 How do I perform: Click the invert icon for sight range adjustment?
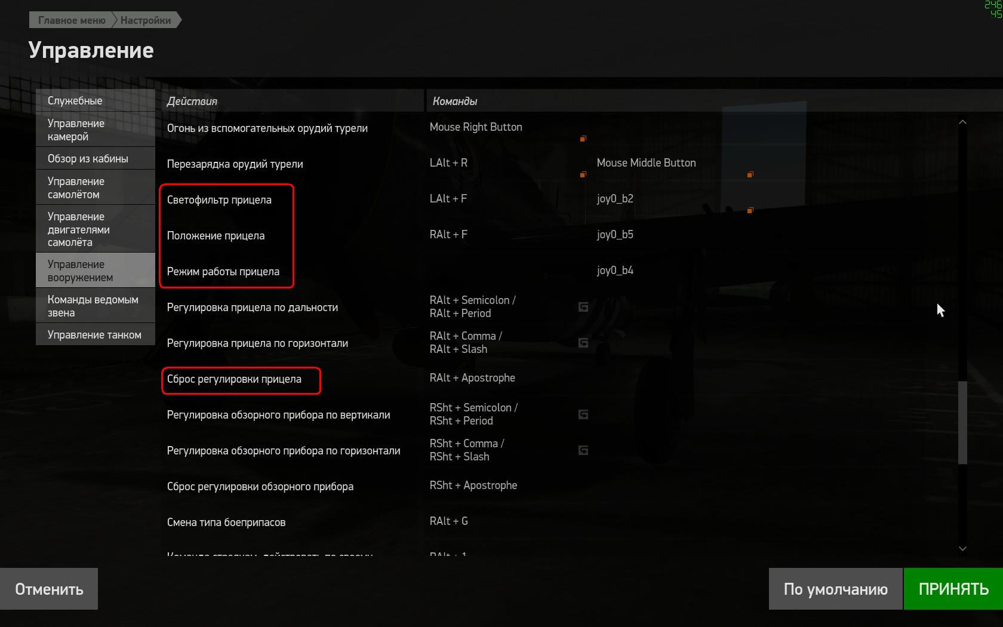click(583, 307)
